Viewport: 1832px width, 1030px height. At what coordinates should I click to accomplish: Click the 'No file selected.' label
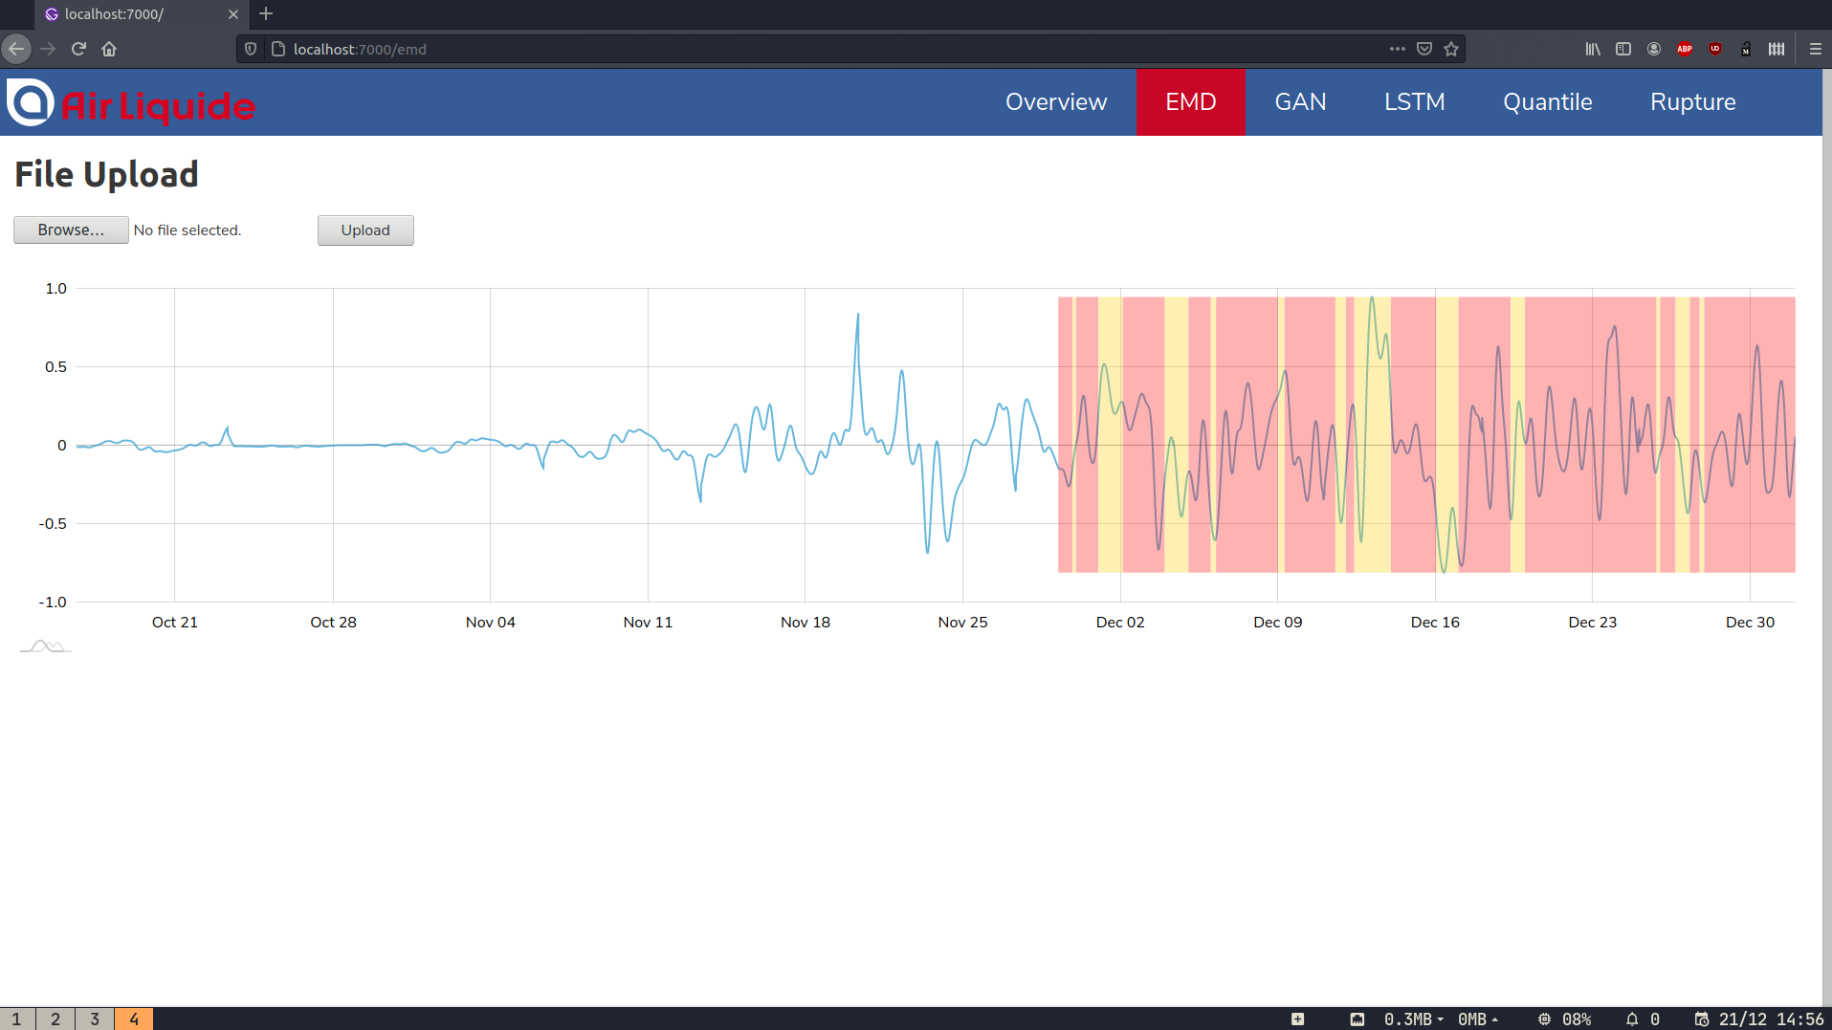[x=188, y=230]
